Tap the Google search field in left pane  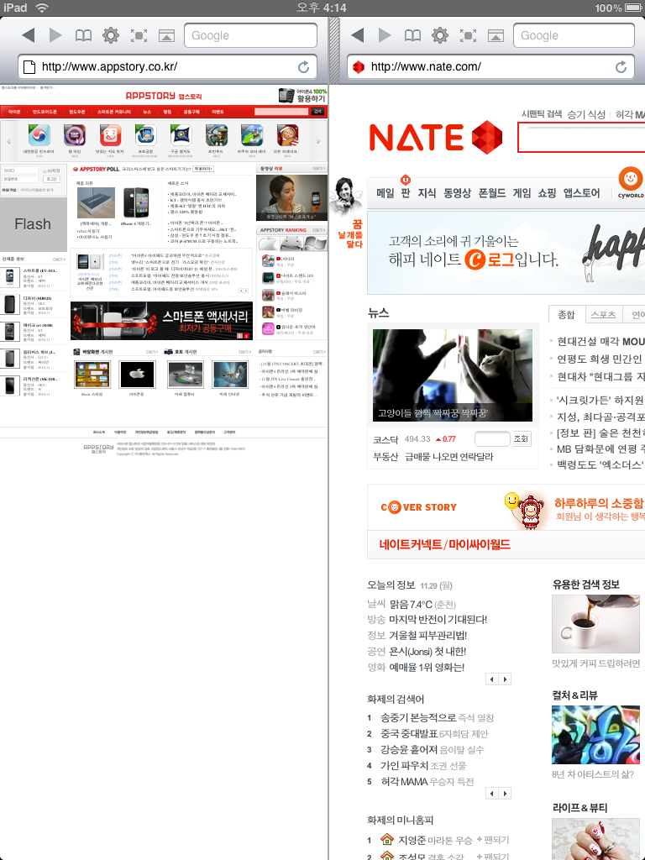(250, 35)
